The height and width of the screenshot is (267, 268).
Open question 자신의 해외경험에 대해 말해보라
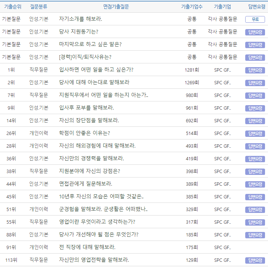97,146
